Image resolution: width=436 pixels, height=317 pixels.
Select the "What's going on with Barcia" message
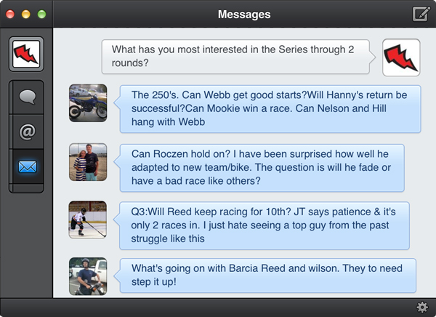(x=268, y=274)
